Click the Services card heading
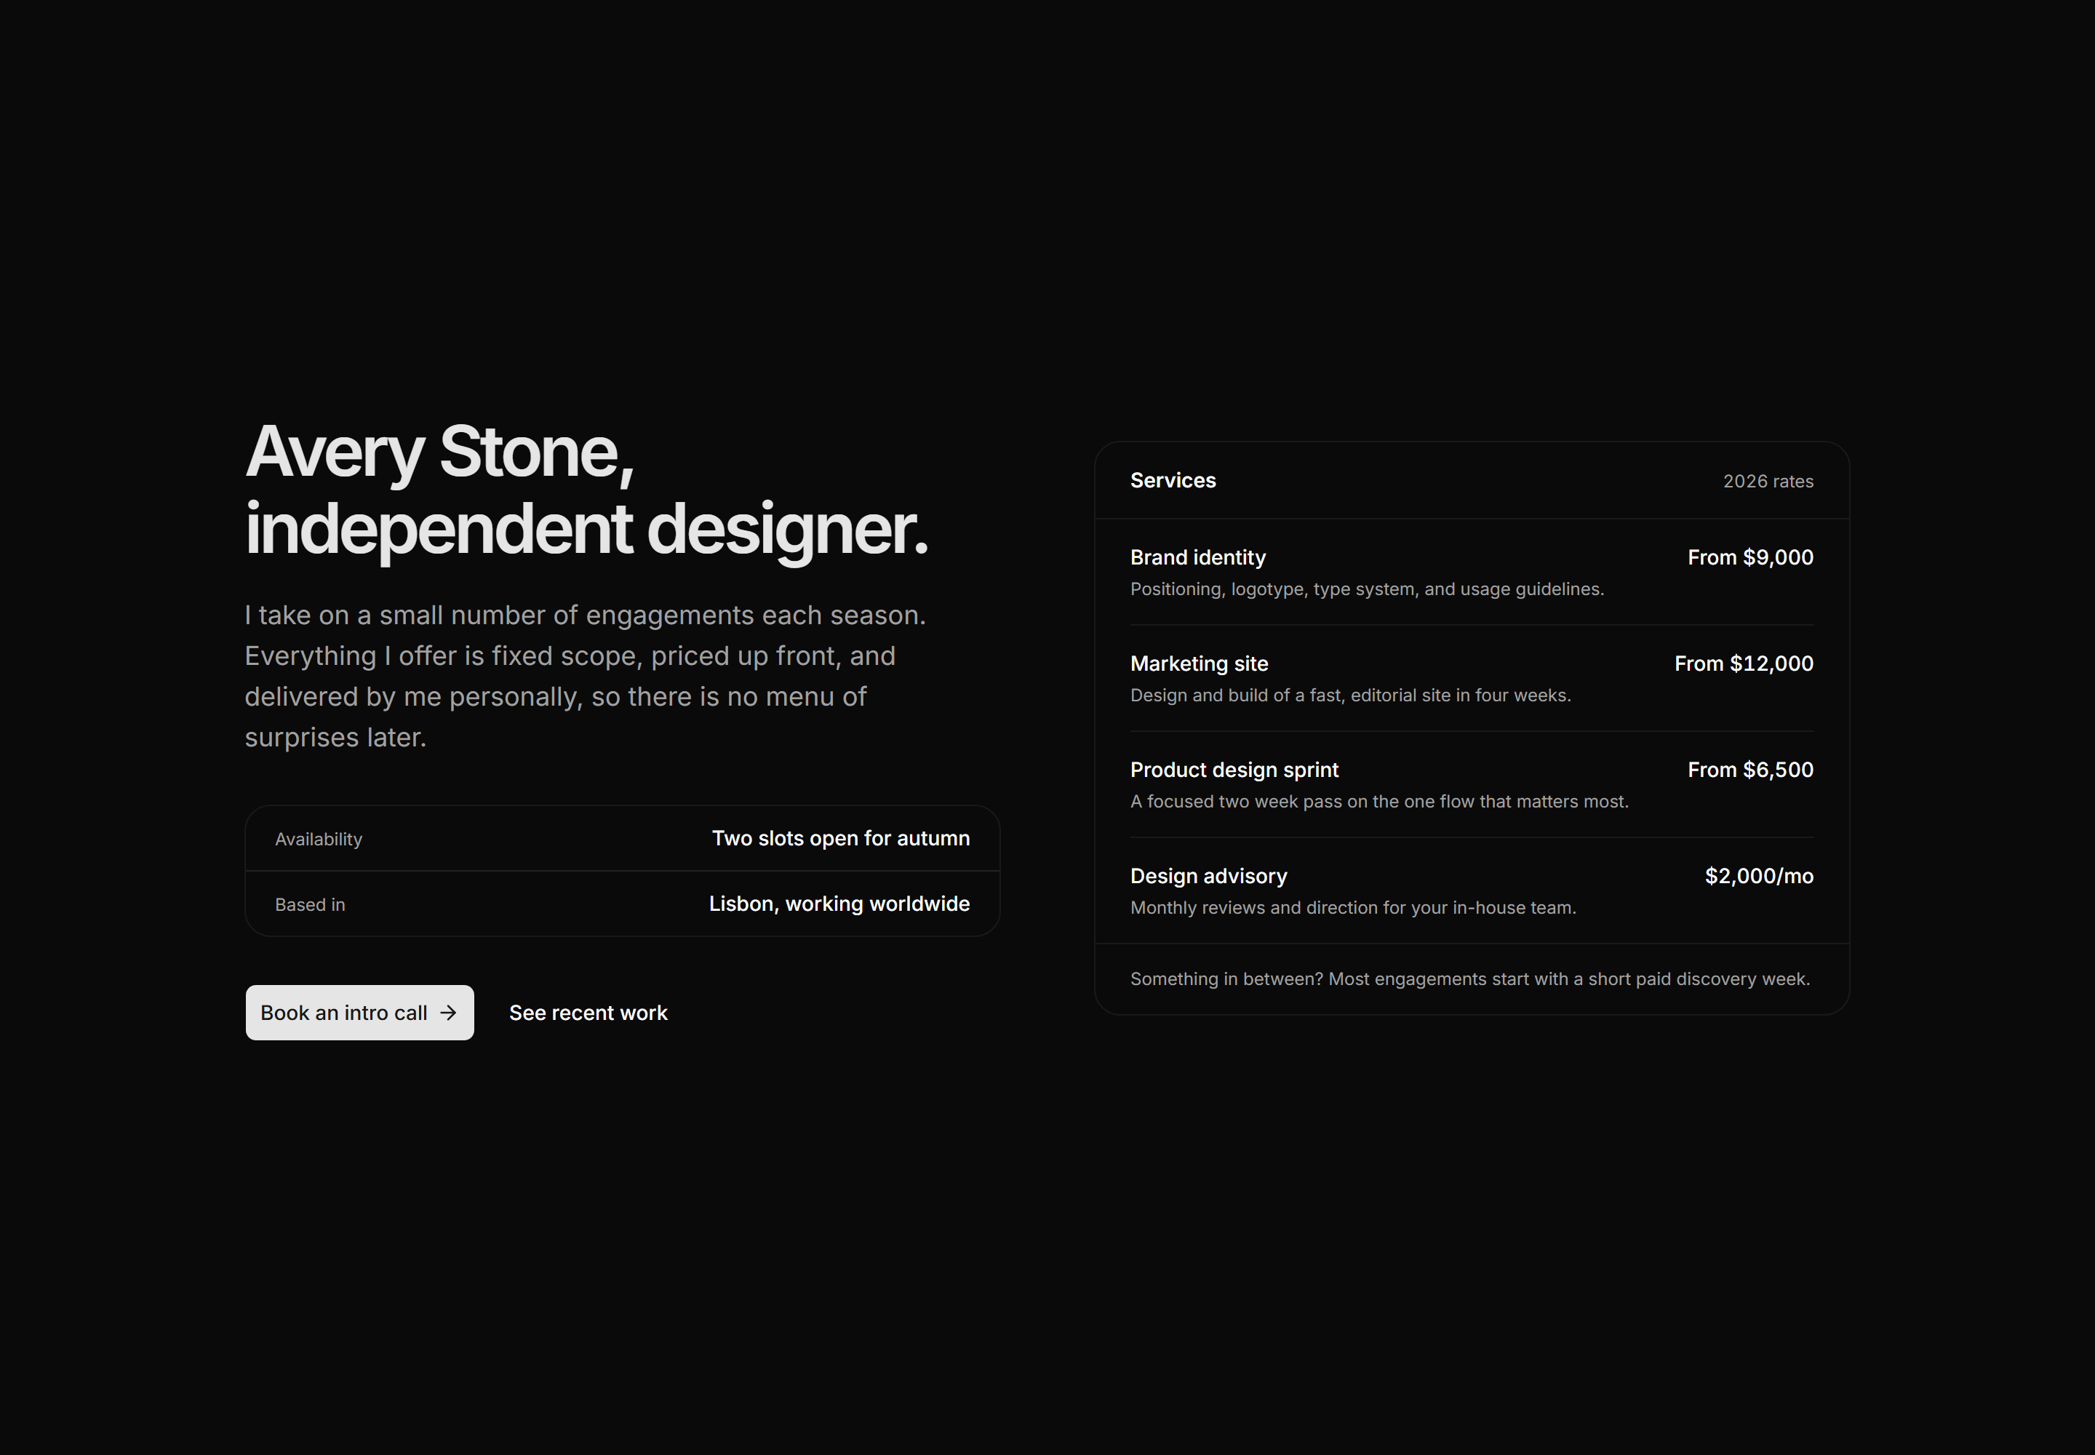Screen dimensions: 2095x1455 (x=1173, y=480)
